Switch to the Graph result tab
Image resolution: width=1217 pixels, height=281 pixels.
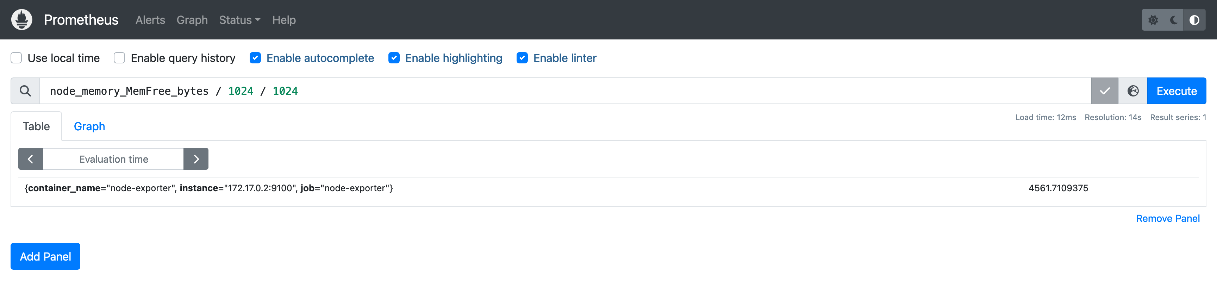[x=89, y=126]
